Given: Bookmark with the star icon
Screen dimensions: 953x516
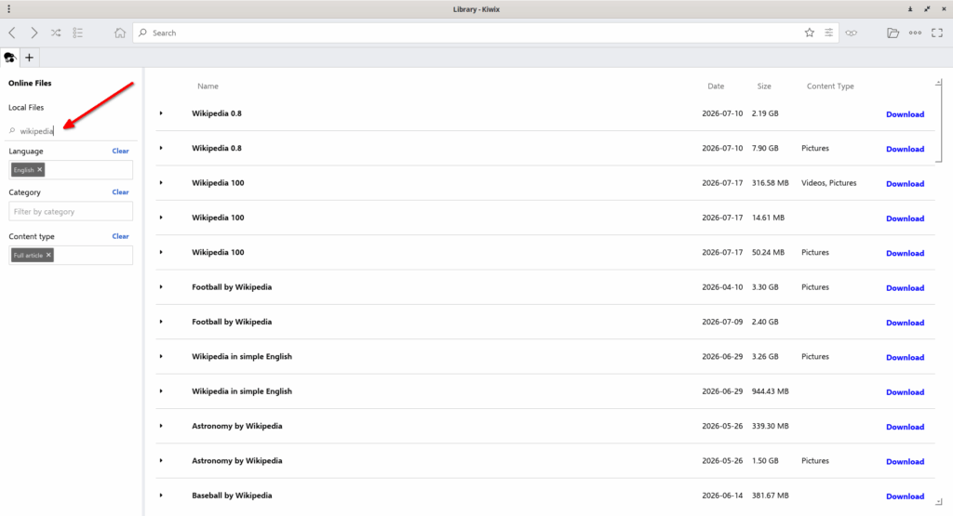Looking at the screenshot, I should click(x=810, y=33).
